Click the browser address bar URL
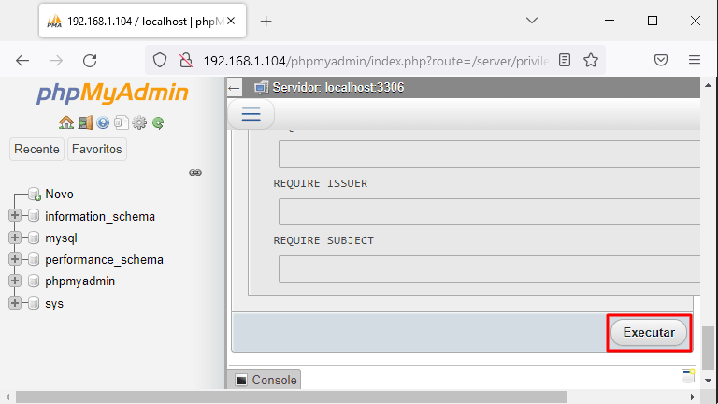 pyautogui.click(x=376, y=61)
